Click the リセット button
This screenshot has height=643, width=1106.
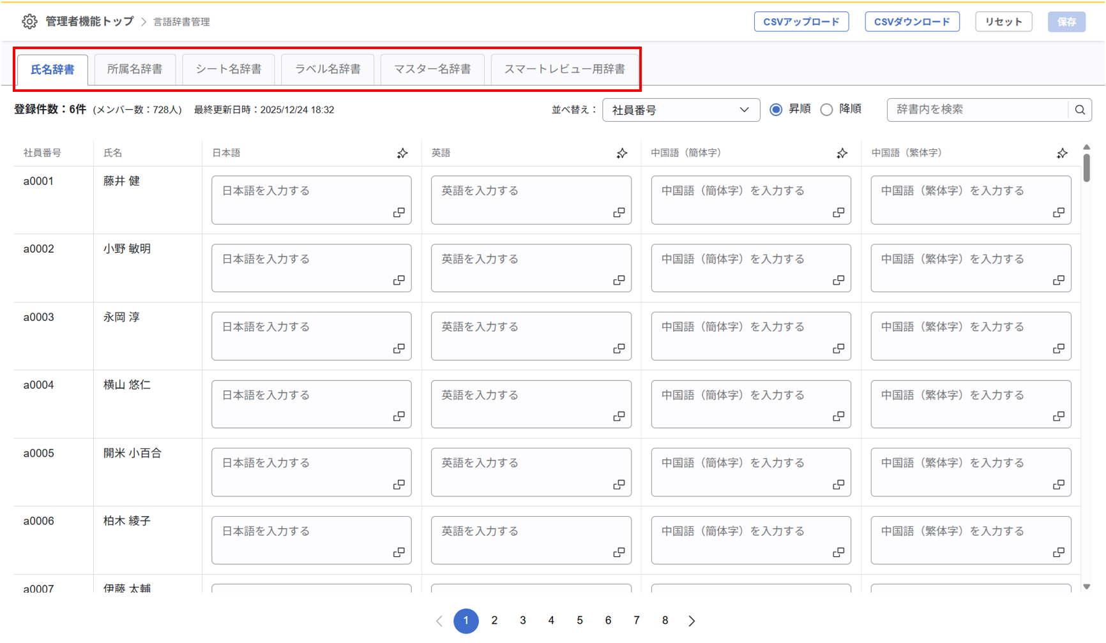point(1003,22)
